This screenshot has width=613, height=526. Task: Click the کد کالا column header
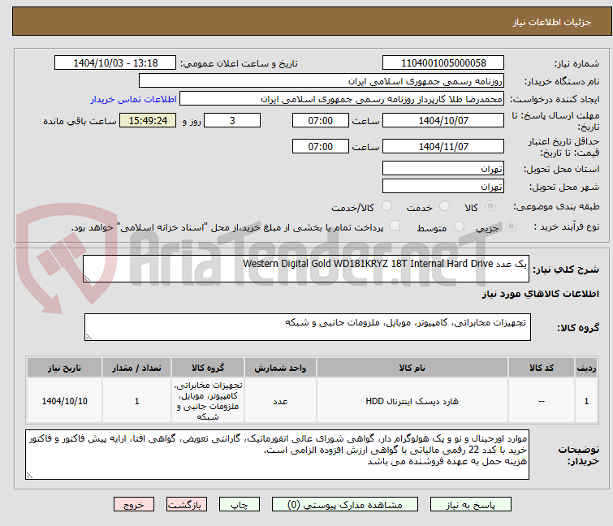click(x=542, y=368)
